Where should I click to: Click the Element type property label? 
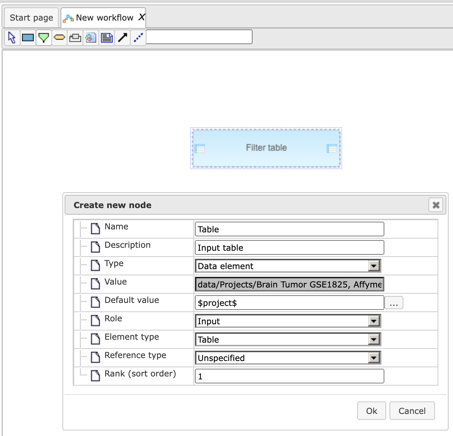132,337
